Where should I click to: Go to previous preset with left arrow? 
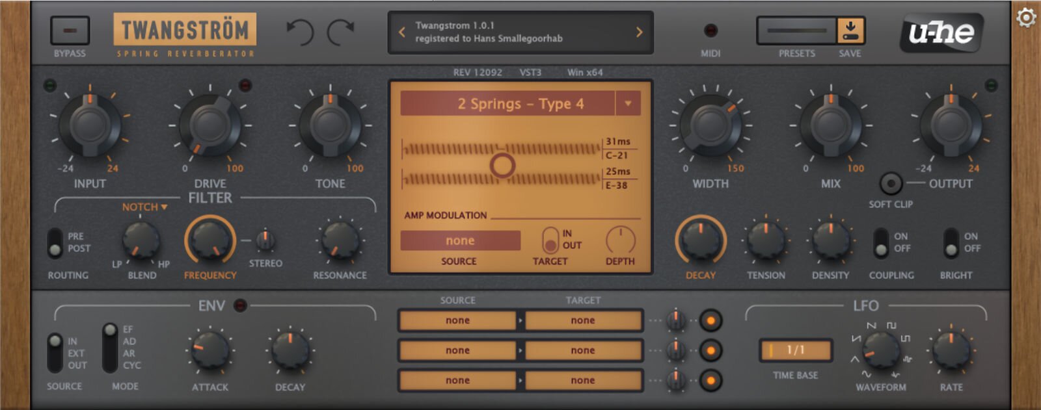click(x=402, y=32)
